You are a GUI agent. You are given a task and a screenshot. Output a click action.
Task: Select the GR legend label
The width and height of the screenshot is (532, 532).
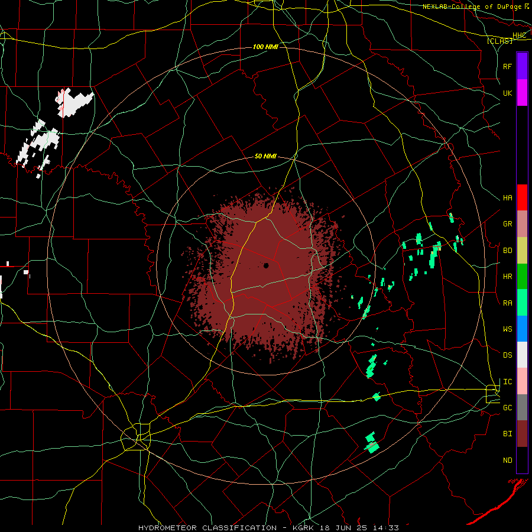click(x=507, y=224)
